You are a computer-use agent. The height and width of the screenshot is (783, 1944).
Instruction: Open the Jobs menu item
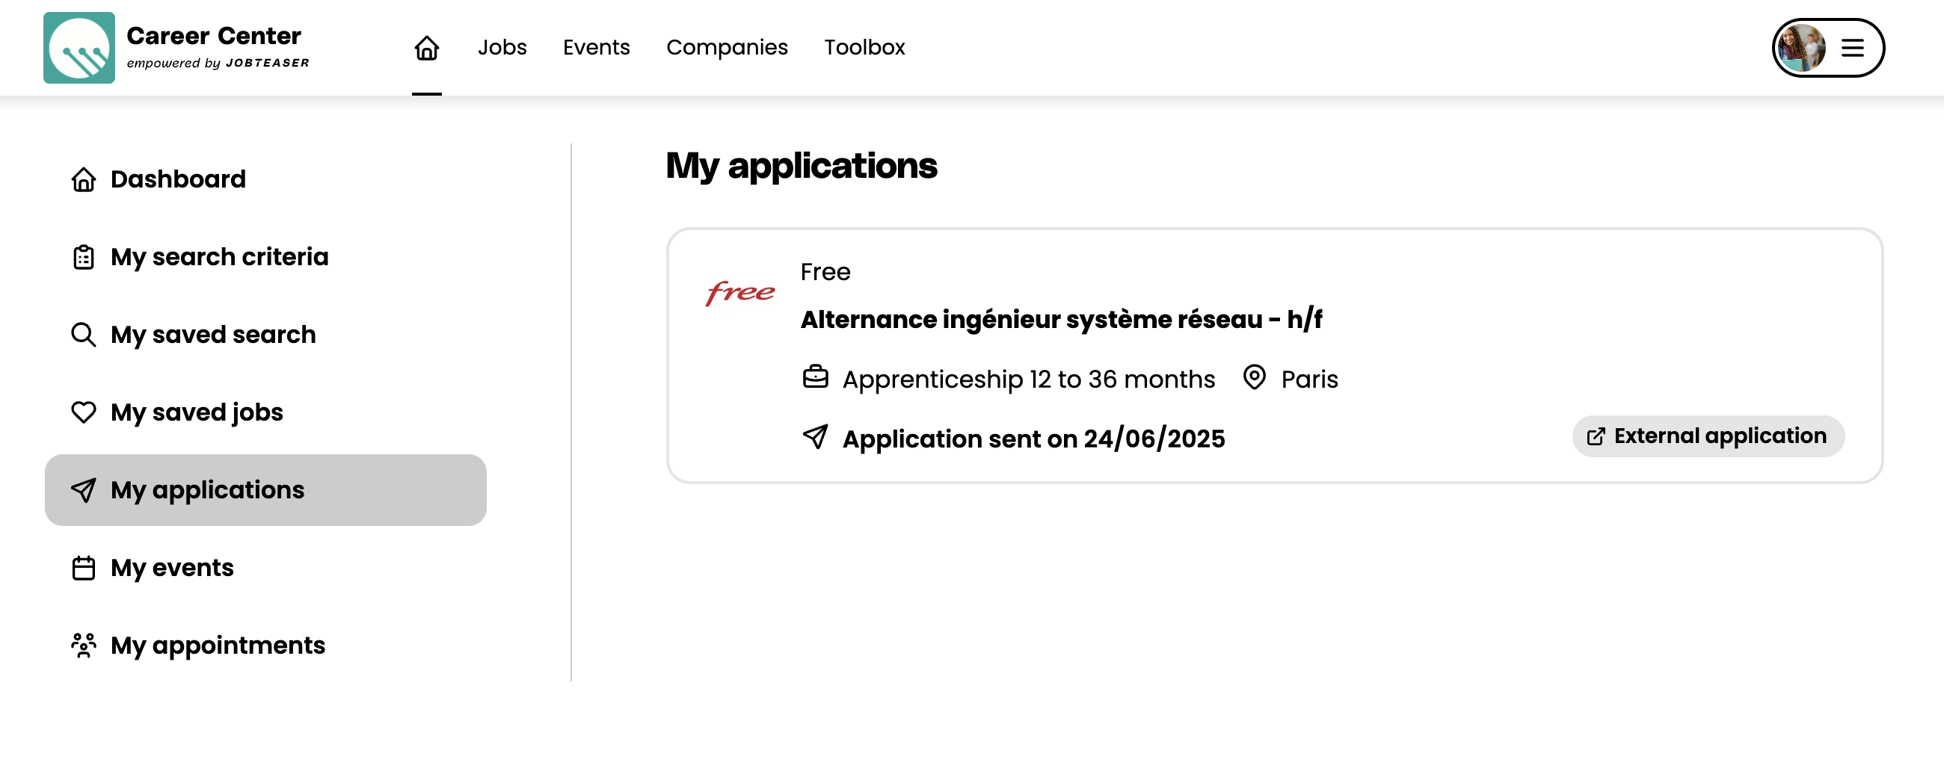point(502,48)
